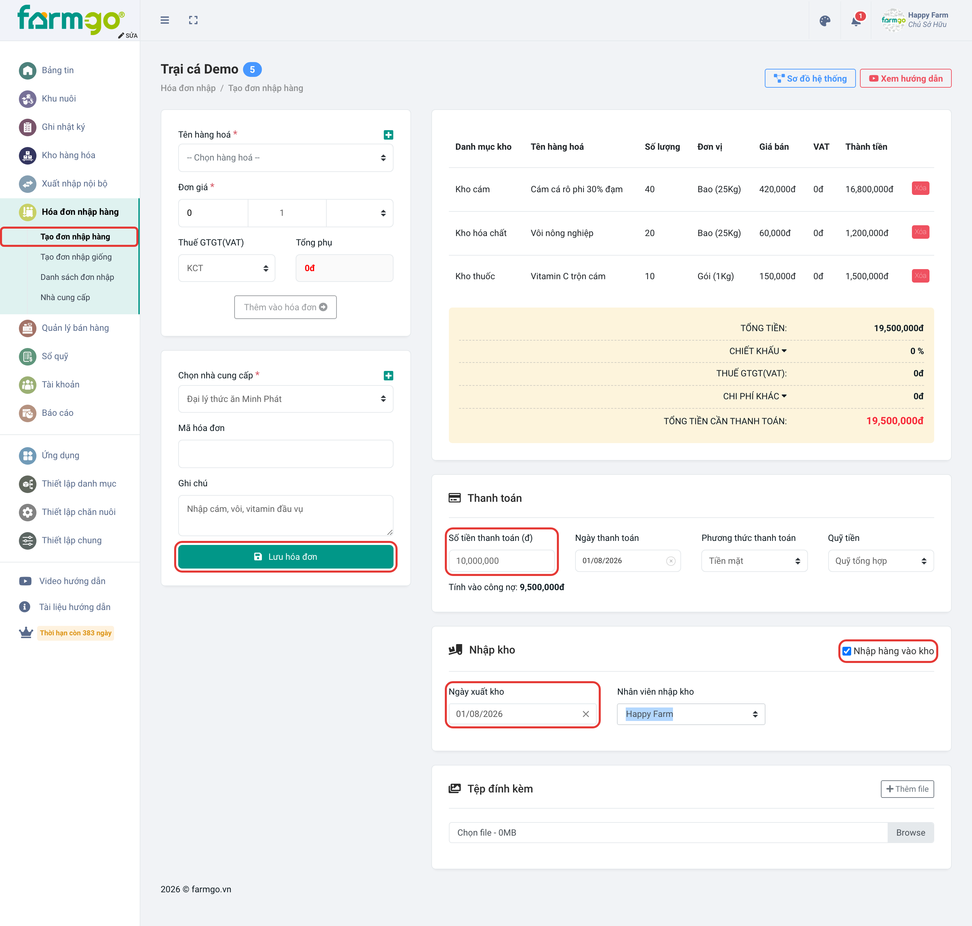Click Thêm file button

pyautogui.click(x=907, y=789)
